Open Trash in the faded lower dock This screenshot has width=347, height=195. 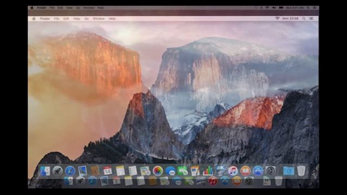tap(279, 181)
